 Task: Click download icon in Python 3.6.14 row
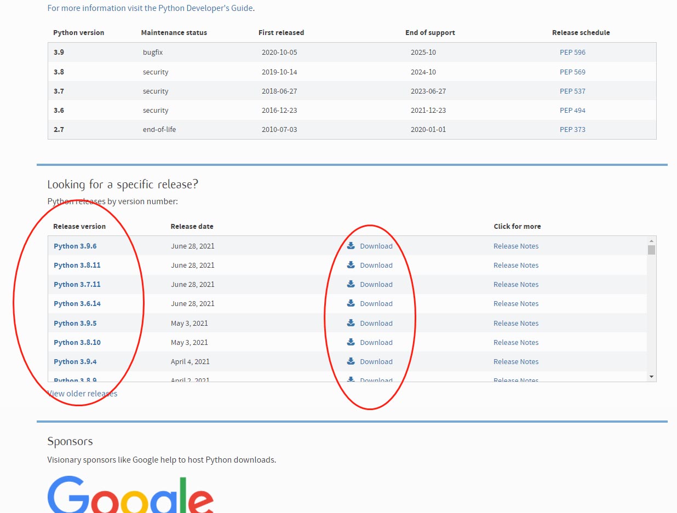(x=351, y=303)
